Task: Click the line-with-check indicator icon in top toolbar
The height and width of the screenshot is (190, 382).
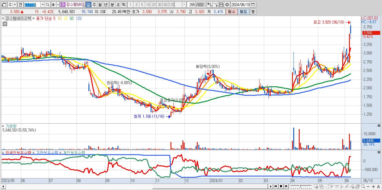Action: tap(215, 5)
